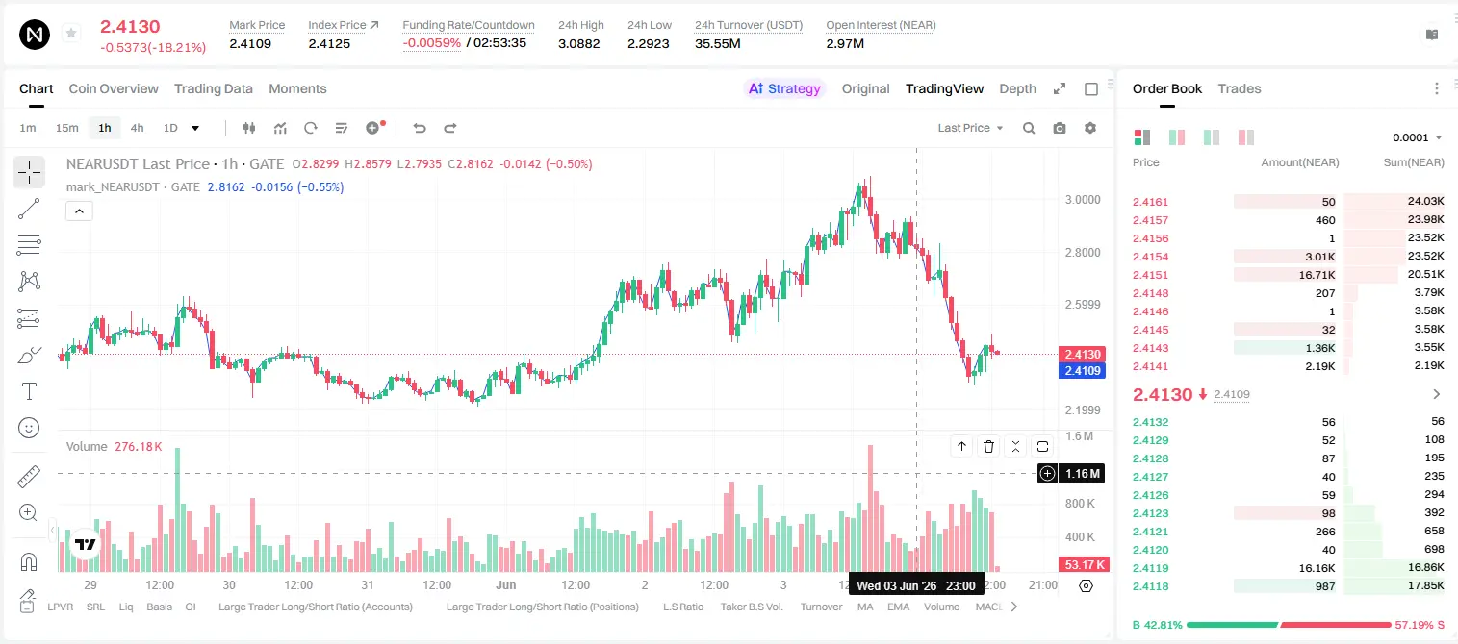Select the trend line drawing tool
Screen dimensions: 1458x644
coord(29,209)
